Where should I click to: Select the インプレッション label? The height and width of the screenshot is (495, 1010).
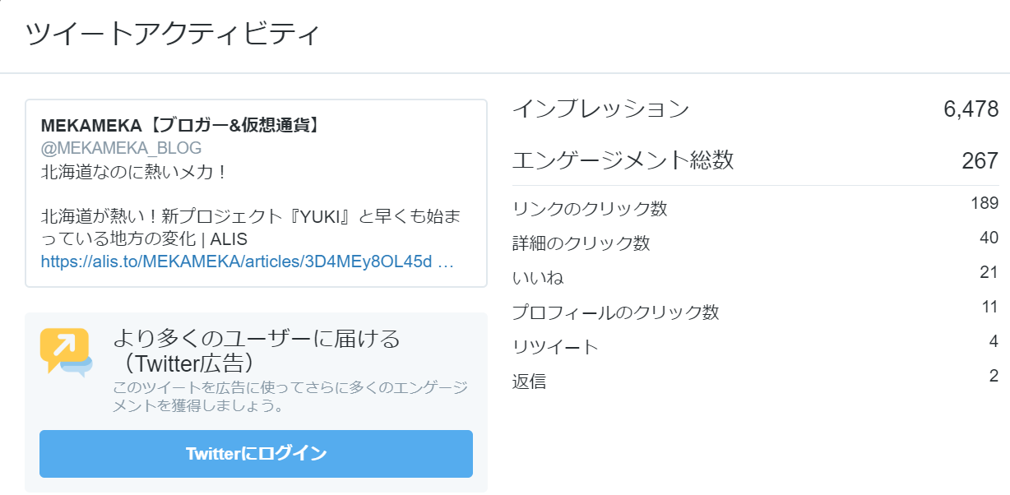tap(600, 109)
